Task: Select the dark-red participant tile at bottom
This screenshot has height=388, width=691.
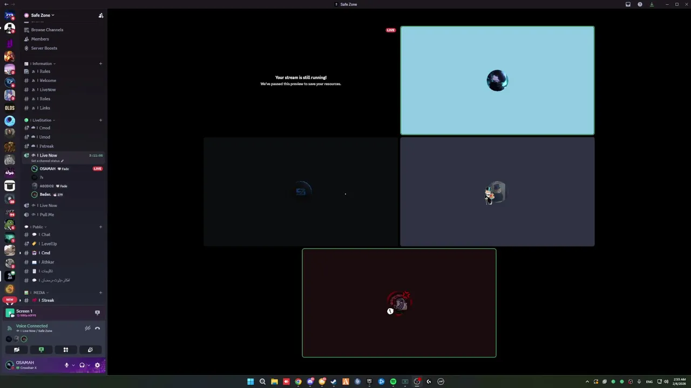Action: click(x=399, y=303)
